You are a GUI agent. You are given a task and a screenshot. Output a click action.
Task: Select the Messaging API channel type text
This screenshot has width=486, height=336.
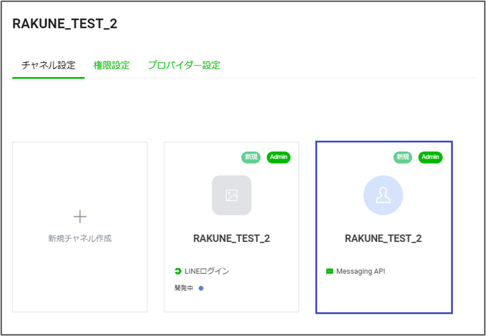click(361, 271)
